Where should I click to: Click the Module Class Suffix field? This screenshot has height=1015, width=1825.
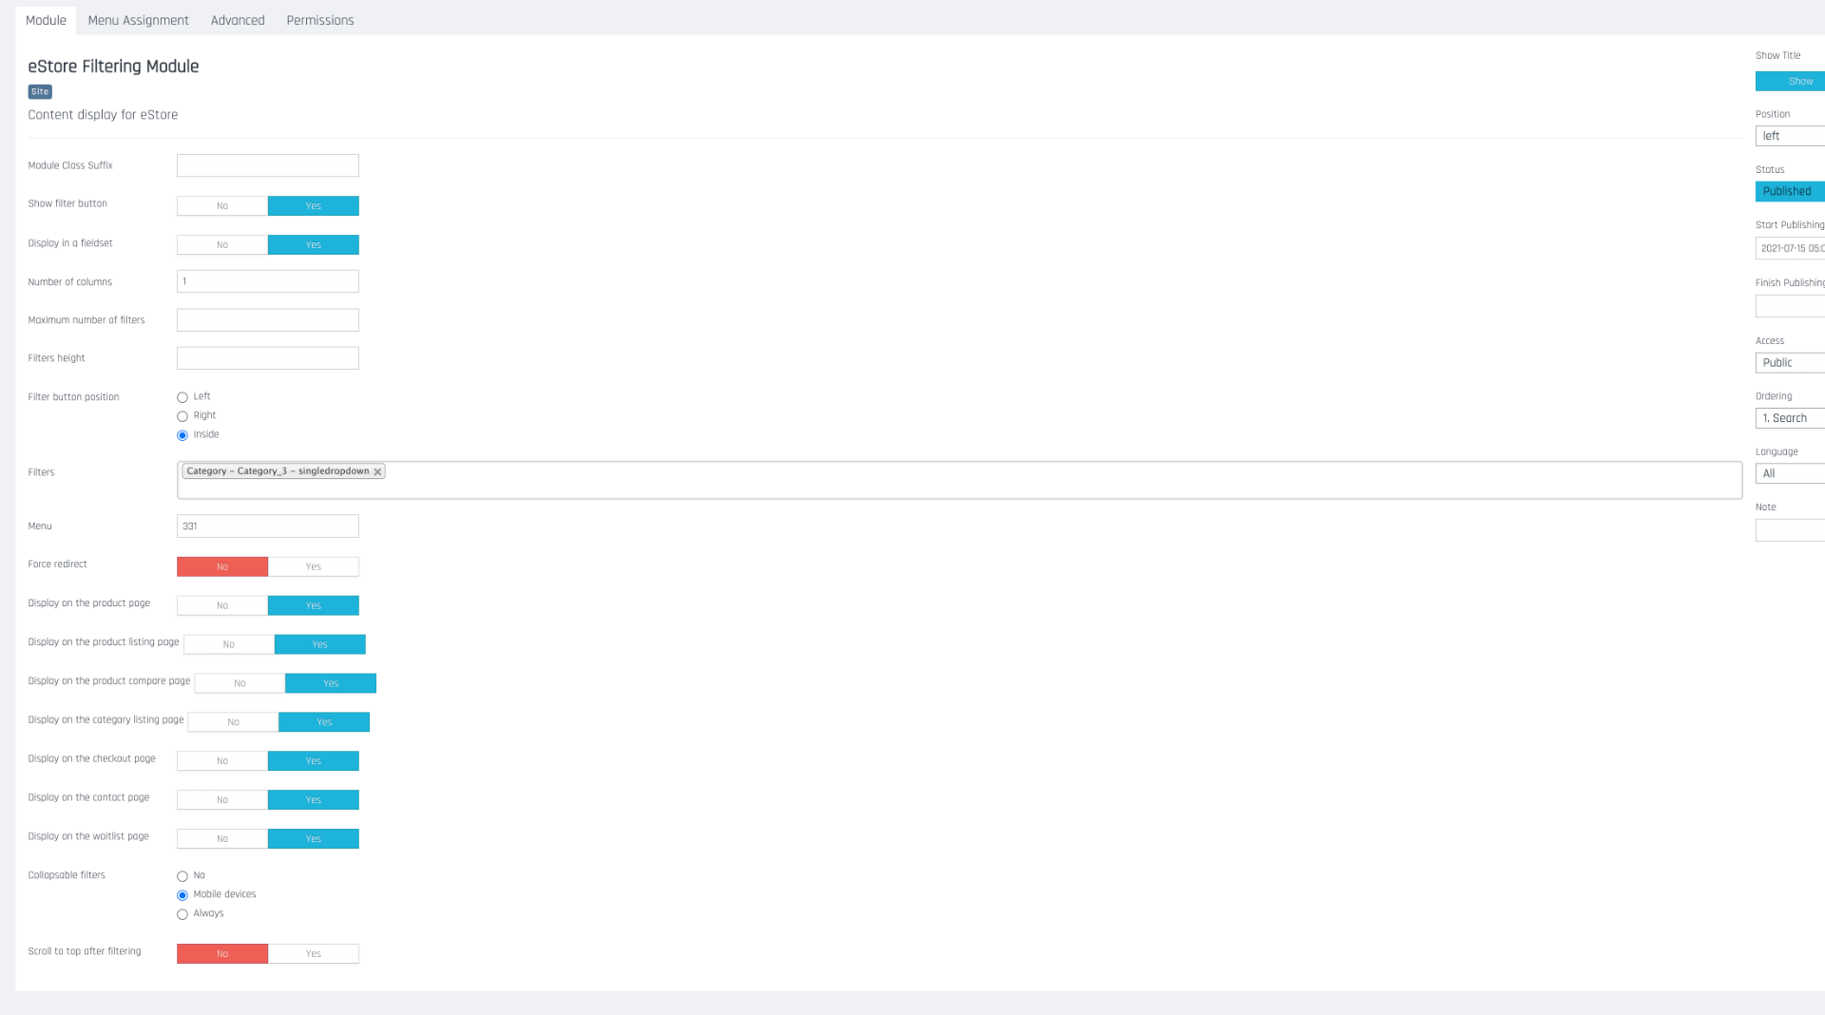pyautogui.click(x=268, y=165)
